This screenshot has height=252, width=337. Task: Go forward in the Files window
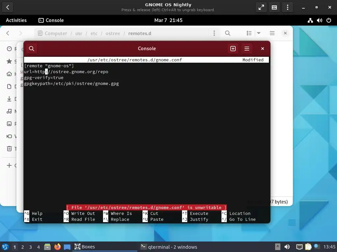coord(21,33)
